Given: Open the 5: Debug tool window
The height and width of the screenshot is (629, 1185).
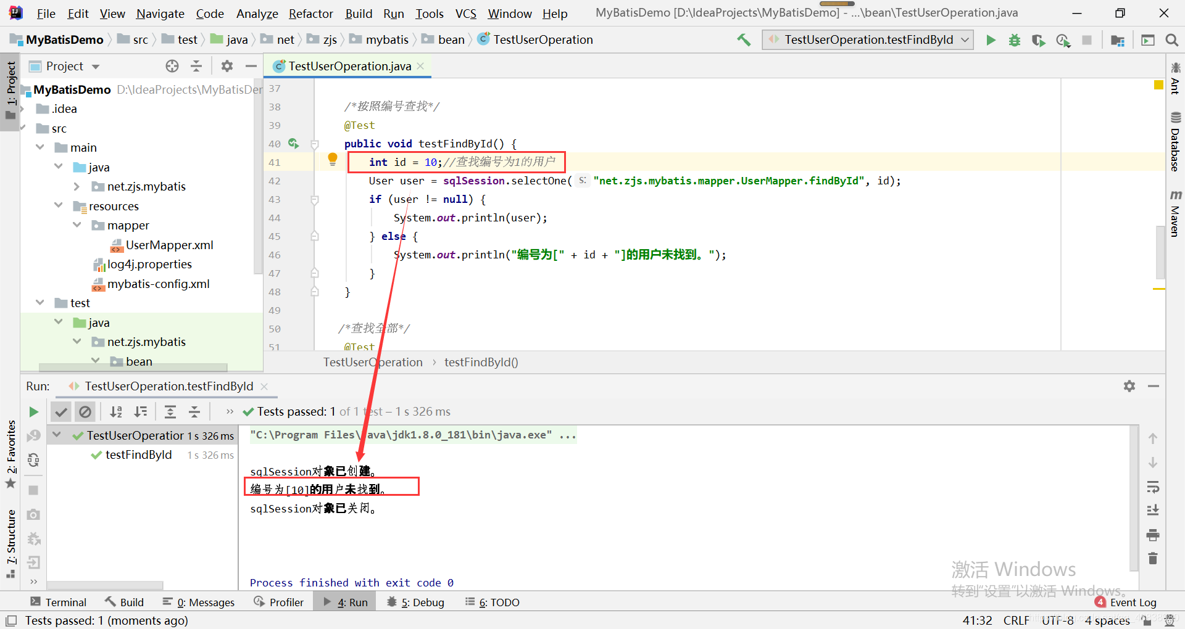Looking at the screenshot, I should click(415, 602).
